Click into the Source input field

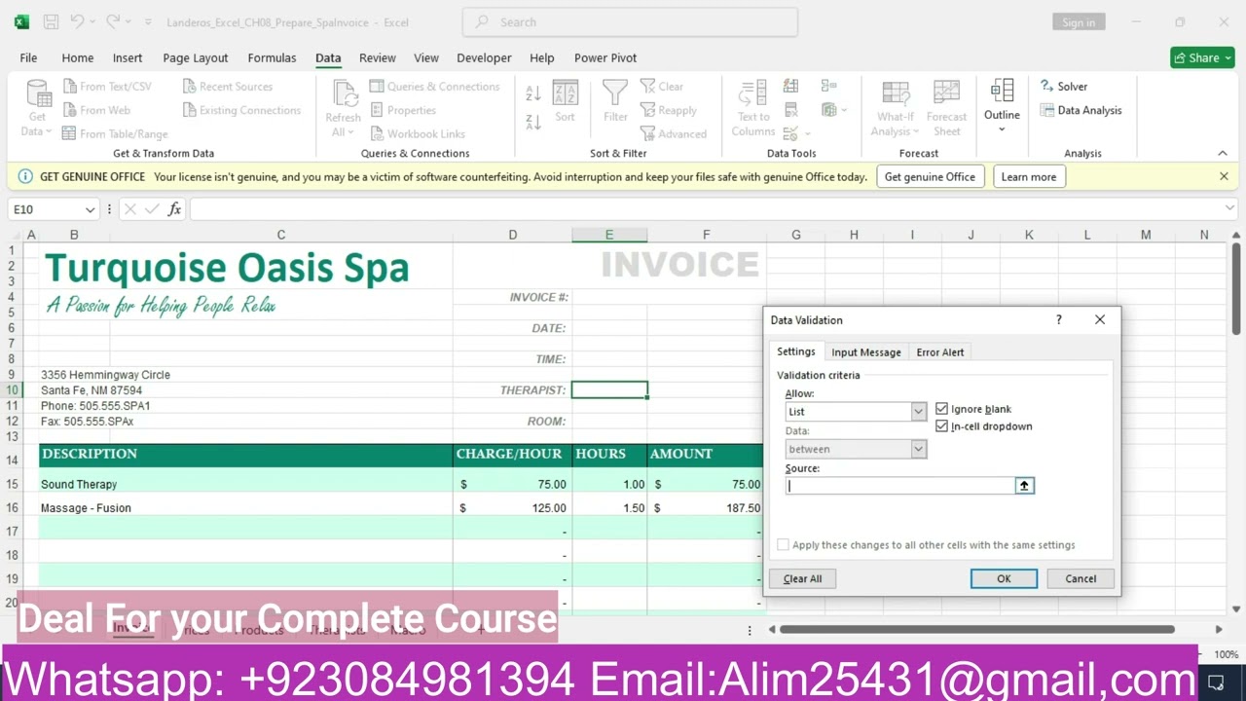(x=900, y=486)
